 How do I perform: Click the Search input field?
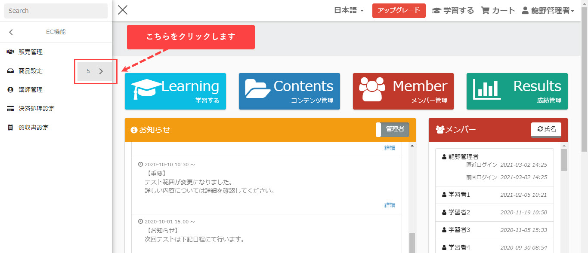[56, 11]
